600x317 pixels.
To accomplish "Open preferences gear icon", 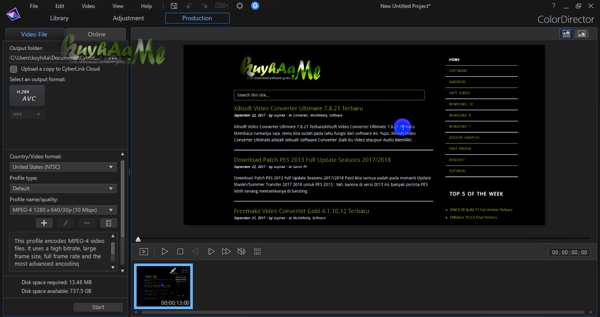I will click(239, 6).
